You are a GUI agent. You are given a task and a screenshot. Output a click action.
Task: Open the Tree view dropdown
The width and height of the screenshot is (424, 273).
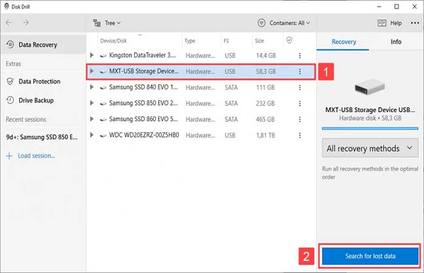click(x=107, y=23)
